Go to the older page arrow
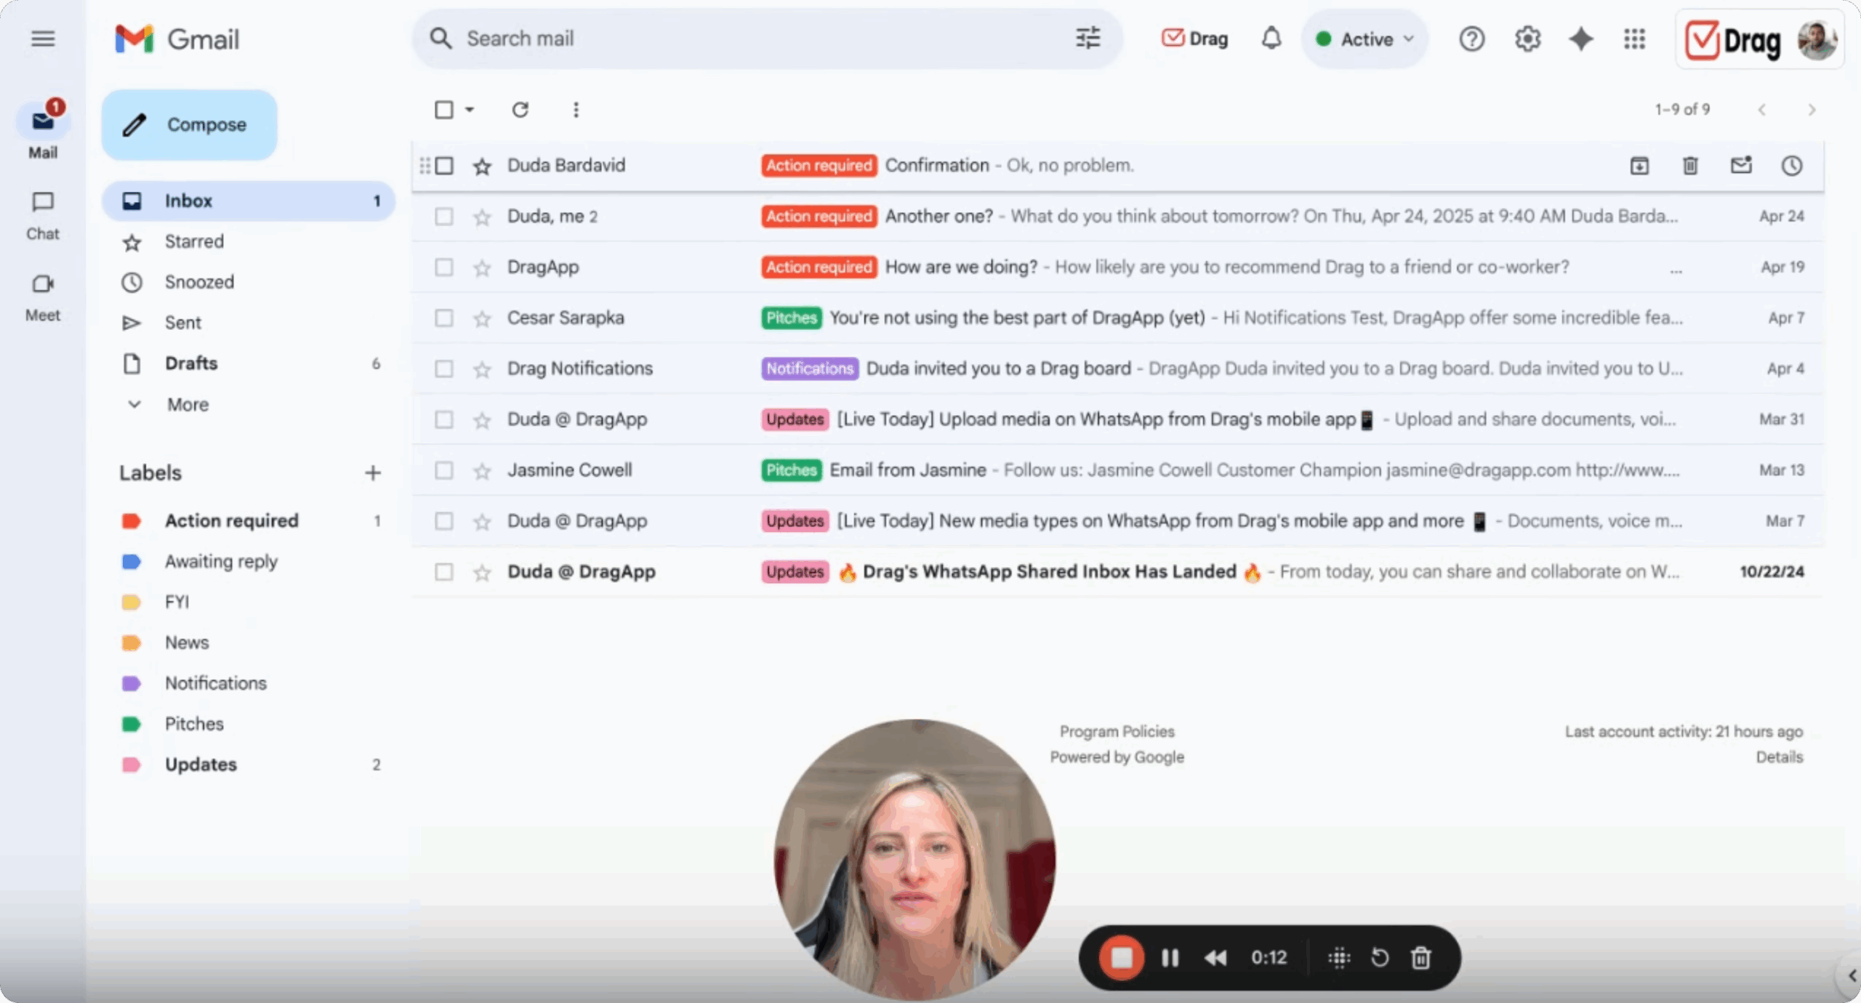1861x1003 pixels. point(1812,110)
